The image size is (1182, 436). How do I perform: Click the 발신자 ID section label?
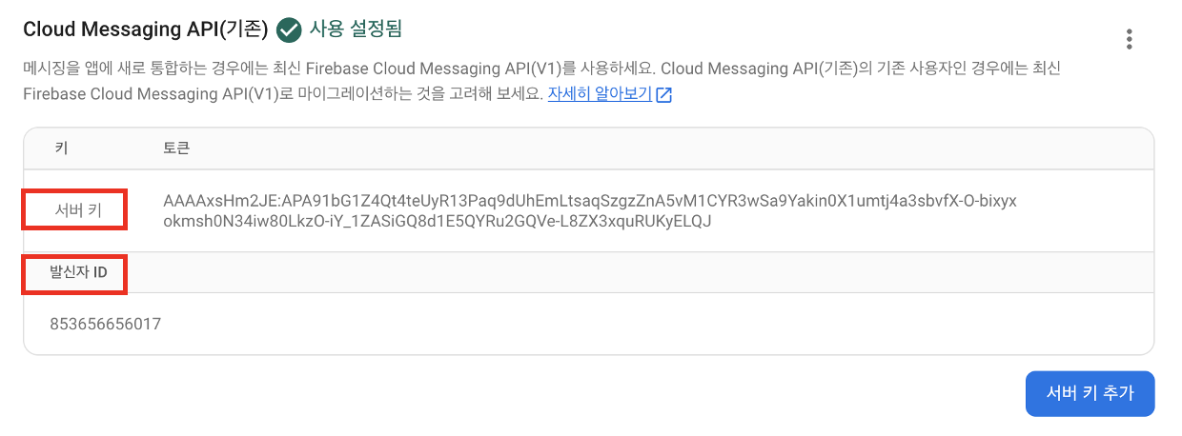[x=78, y=273]
